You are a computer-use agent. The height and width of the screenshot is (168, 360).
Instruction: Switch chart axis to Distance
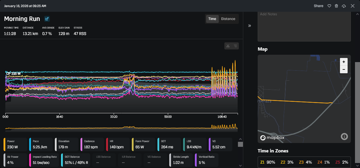(x=228, y=19)
